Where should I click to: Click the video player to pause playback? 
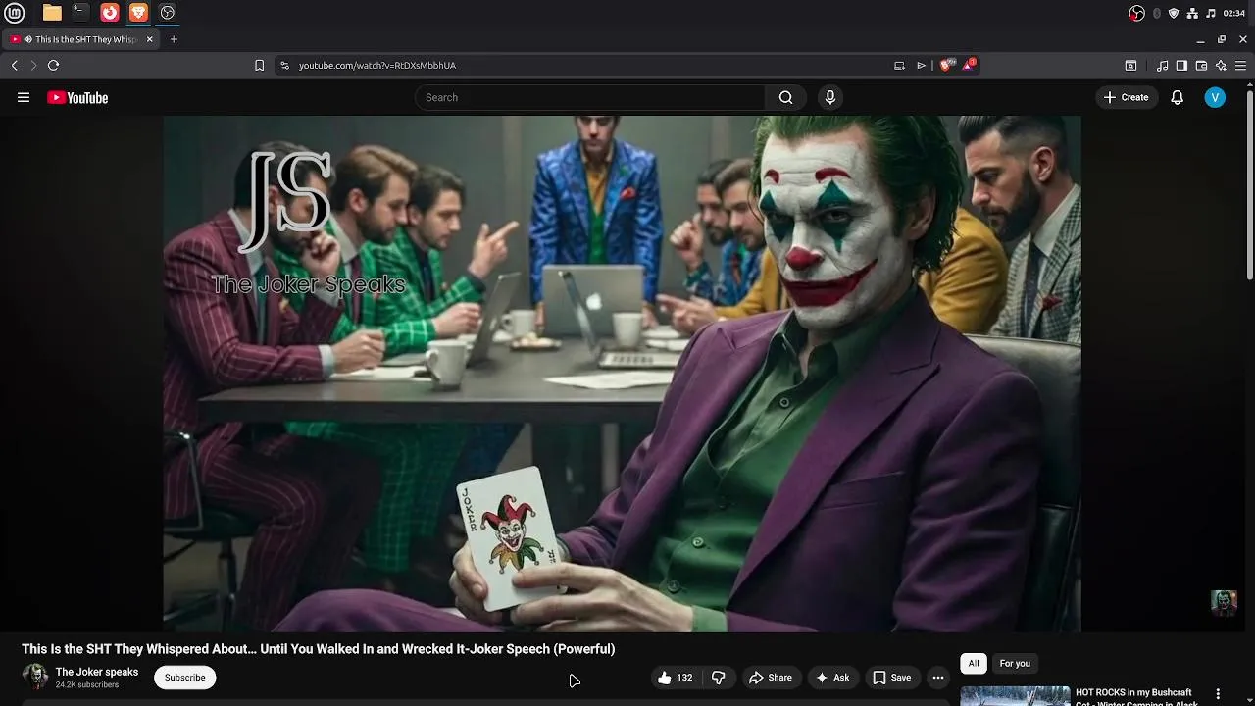point(622,375)
